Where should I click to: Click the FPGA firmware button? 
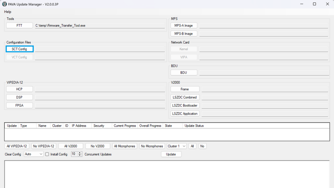coord(19,105)
